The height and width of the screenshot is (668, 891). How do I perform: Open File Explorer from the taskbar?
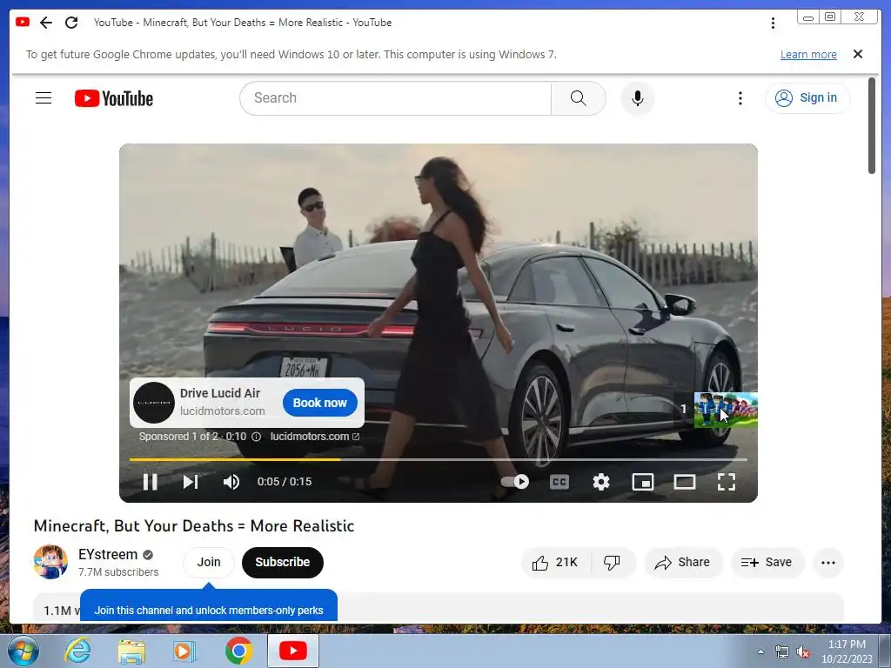click(131, 651)
